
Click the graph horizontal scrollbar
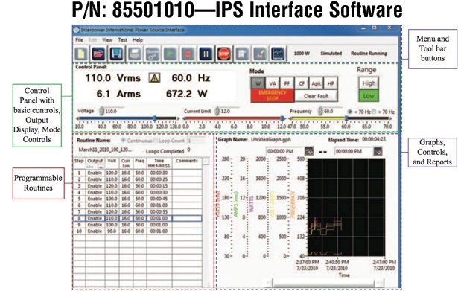(323, 283)
